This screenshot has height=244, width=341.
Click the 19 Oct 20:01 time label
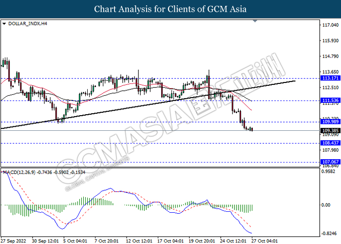point(202,241)
